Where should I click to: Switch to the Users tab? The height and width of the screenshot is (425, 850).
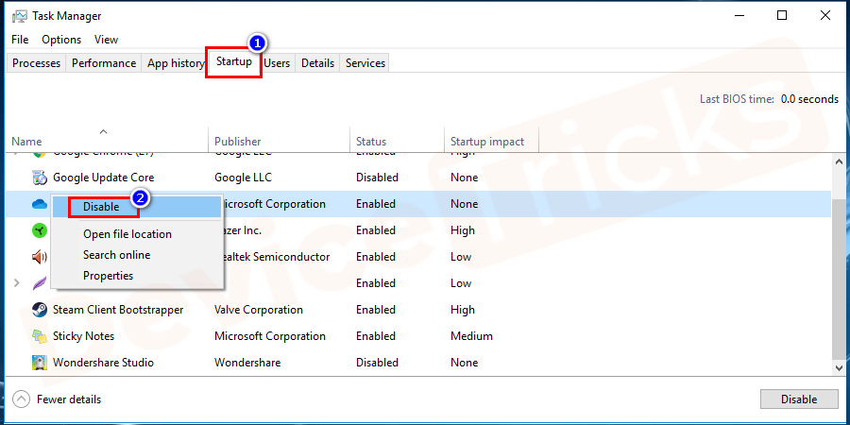277,63
